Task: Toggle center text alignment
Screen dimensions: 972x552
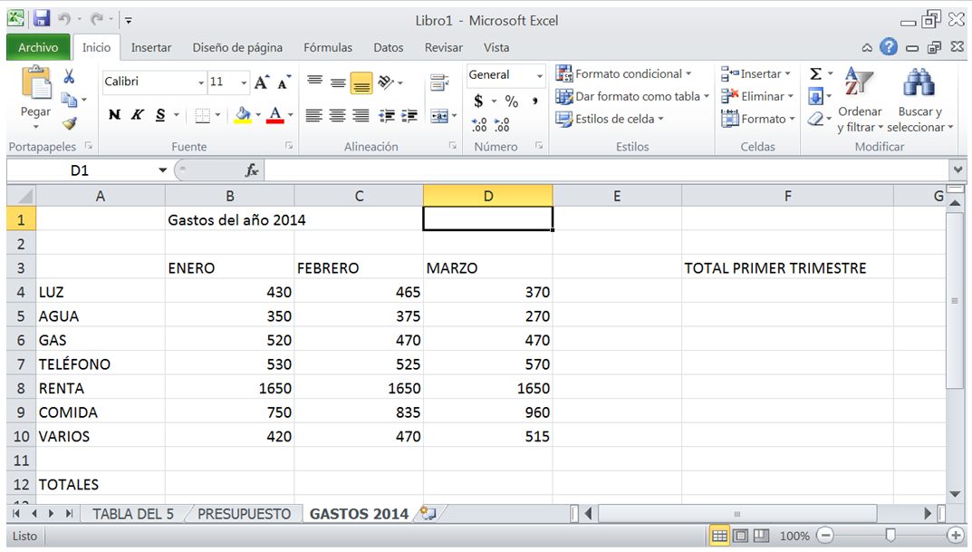Action: 338,115
